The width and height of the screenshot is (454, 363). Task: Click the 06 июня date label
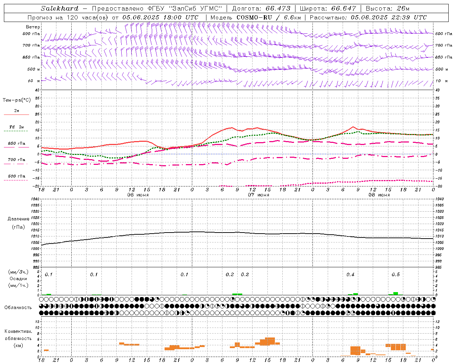[138, 195]
